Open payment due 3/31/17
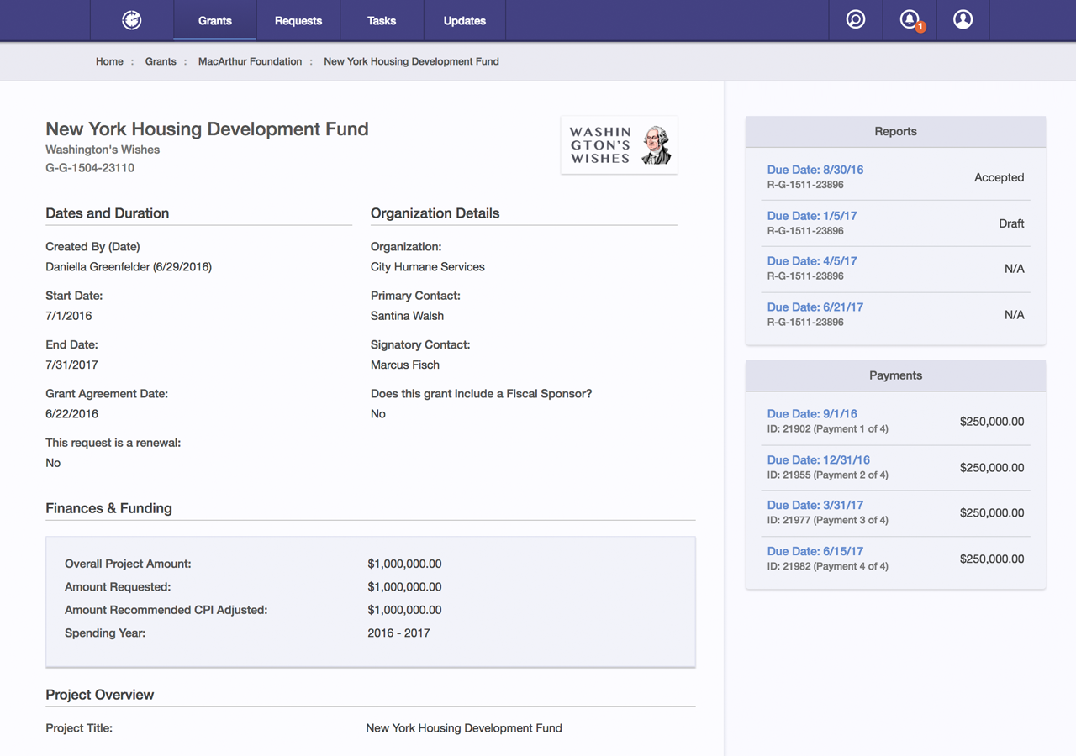This screenshot has height=756, width=1076. pos(815,506)
